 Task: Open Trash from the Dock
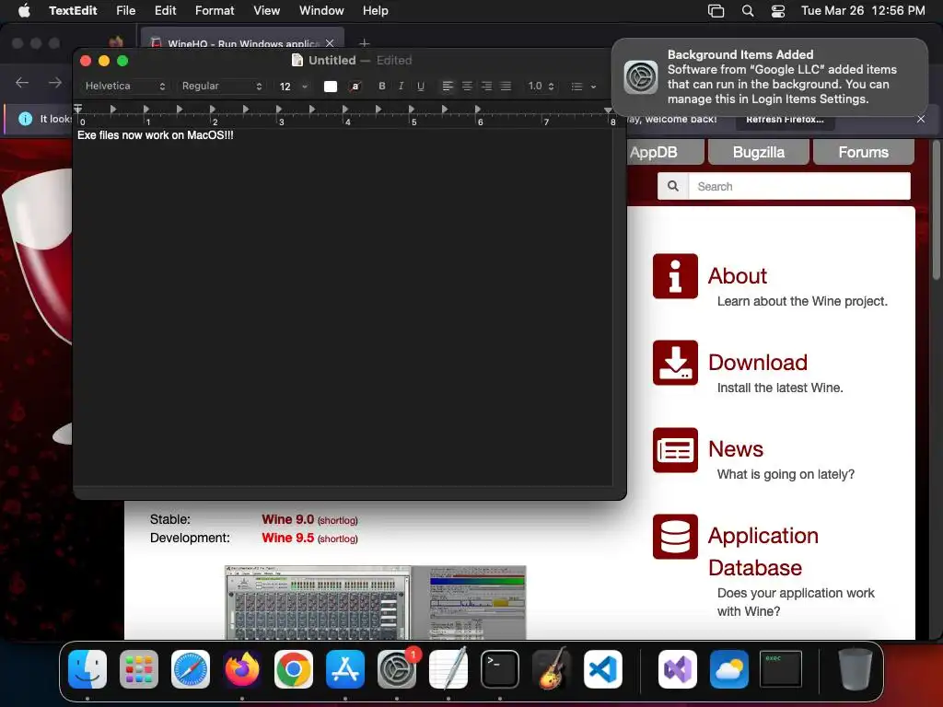click(856, 669)
